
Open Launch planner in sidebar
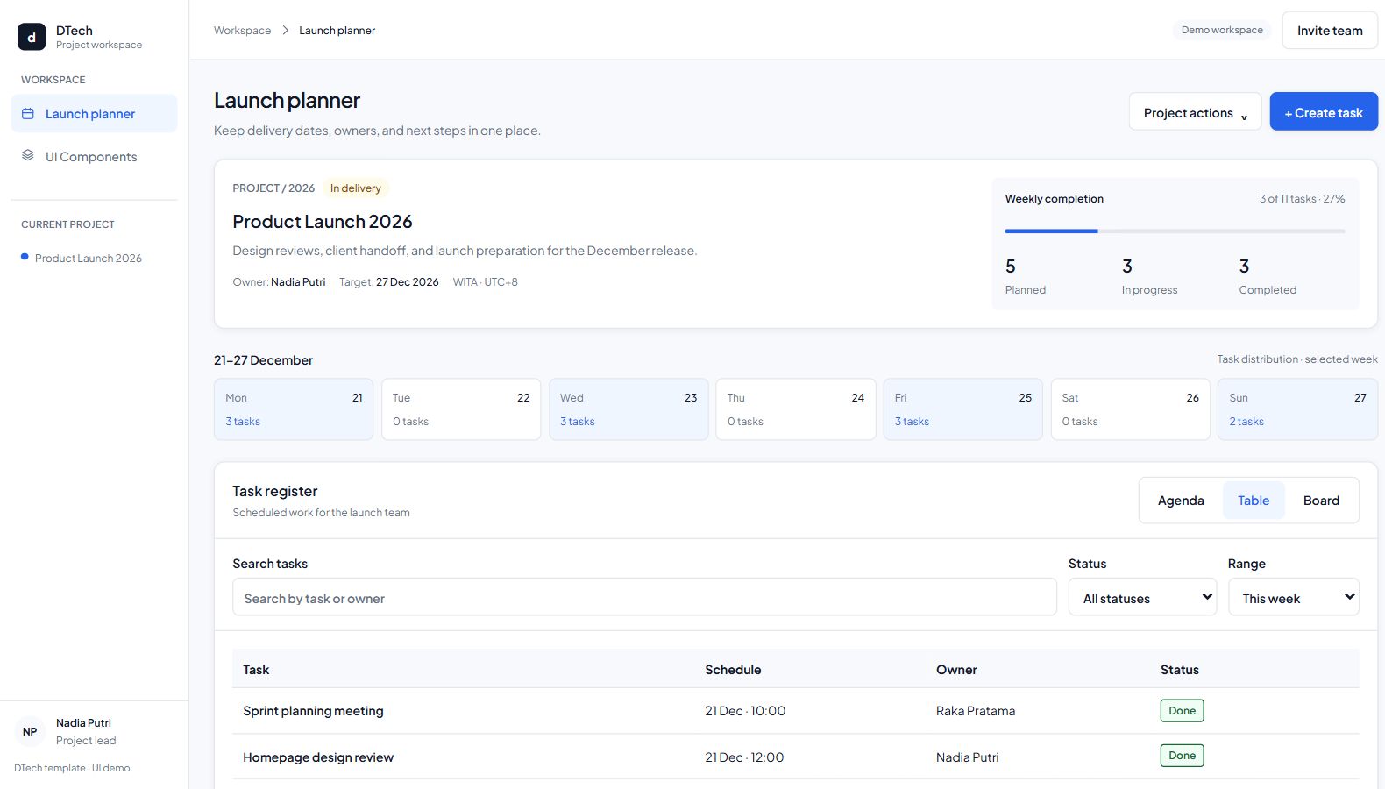point(94,114)
